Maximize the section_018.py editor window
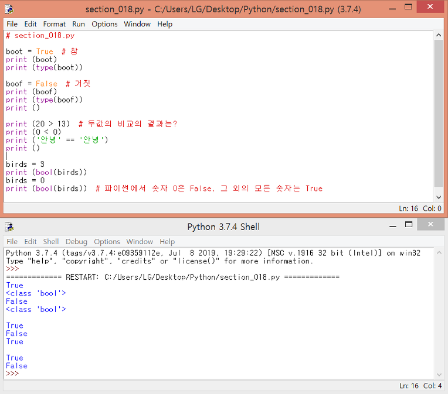Screen dimensions: 448x394 click(x=408, y=7)
